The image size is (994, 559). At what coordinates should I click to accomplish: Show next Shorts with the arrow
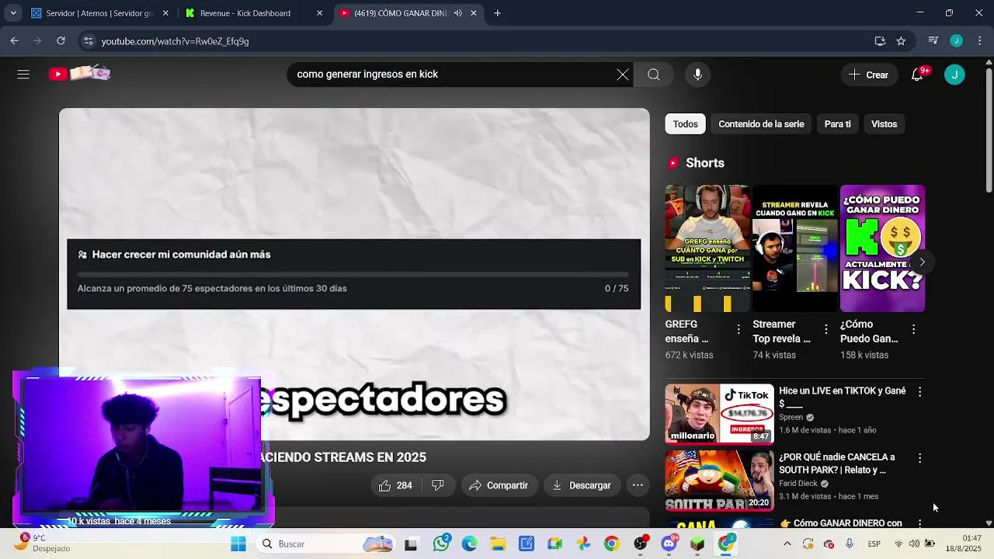(922, 262)
